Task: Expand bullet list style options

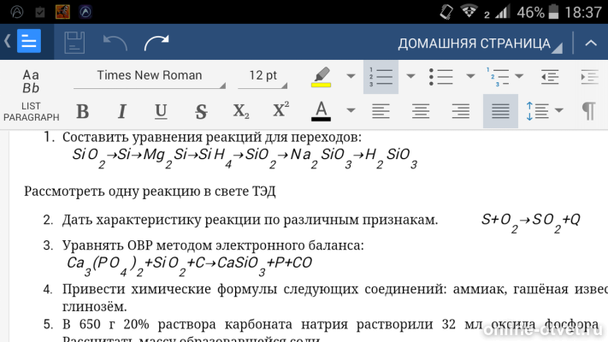Action: point(470,76)
